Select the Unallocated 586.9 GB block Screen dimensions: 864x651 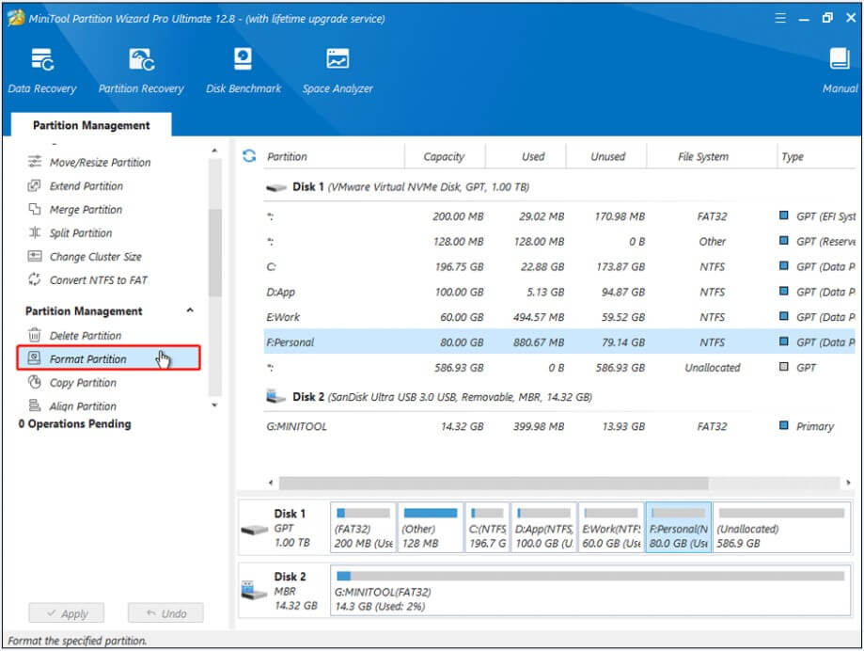pos(782,528)
